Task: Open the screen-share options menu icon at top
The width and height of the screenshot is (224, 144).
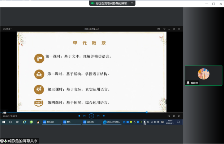Action: pyautogui.click(x=132, y=3)
